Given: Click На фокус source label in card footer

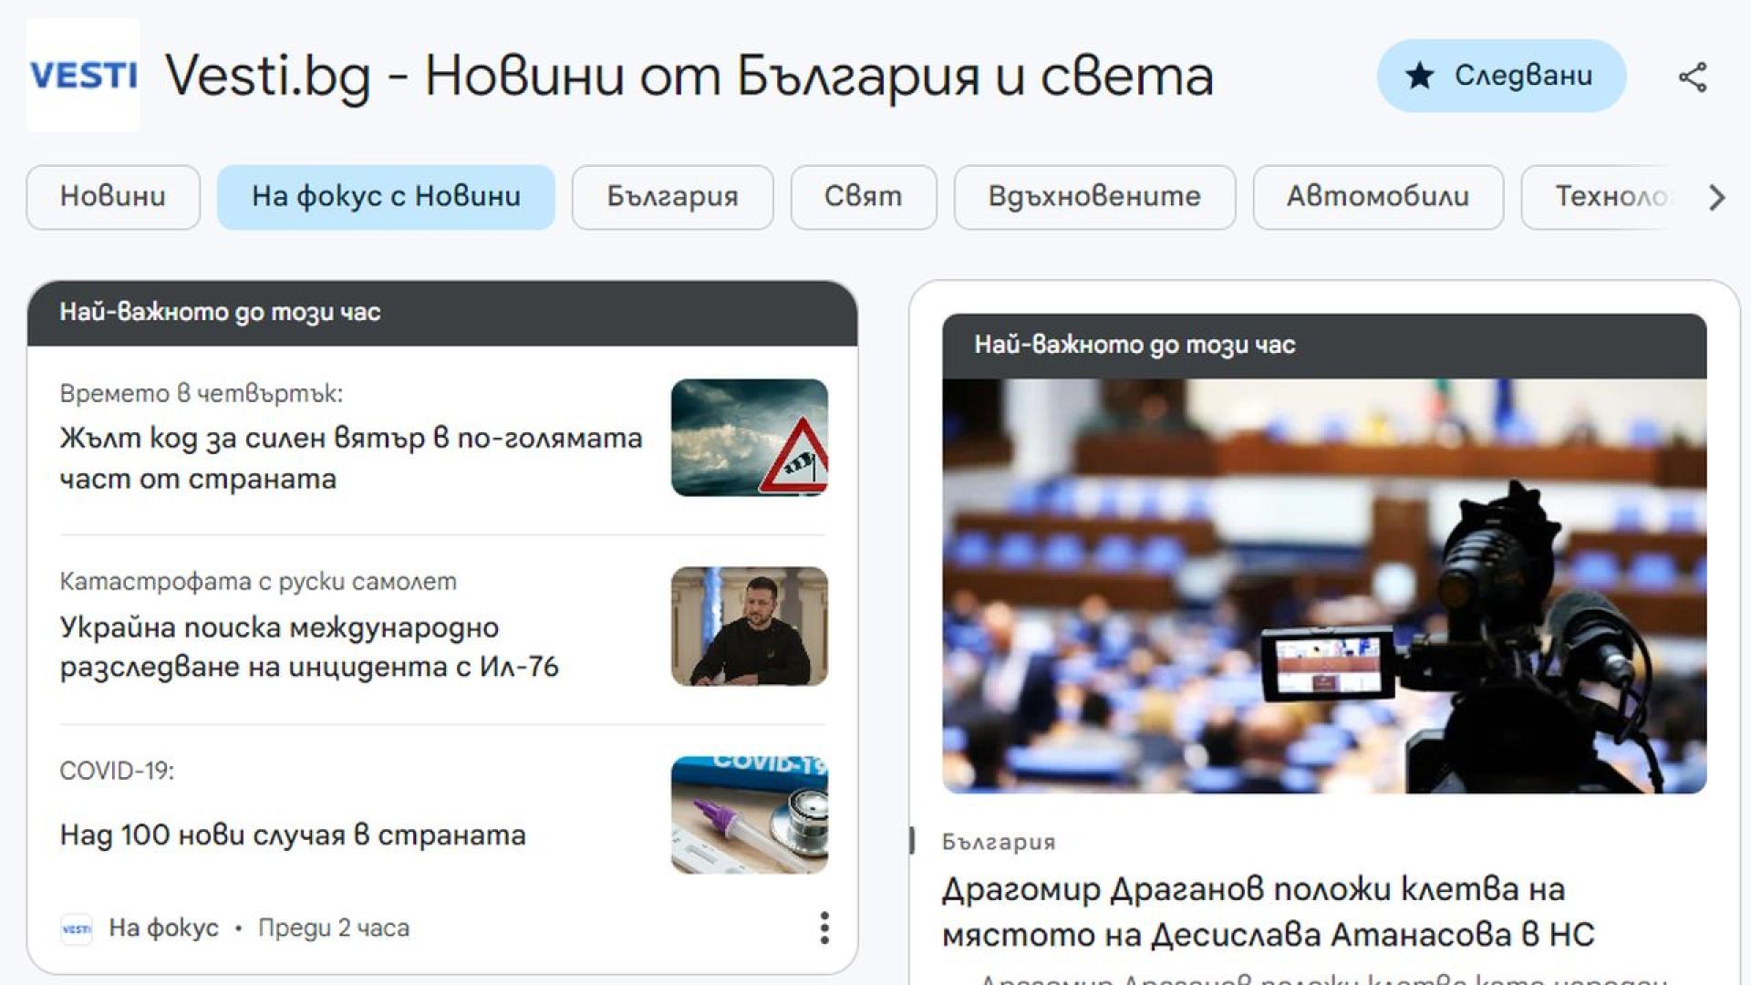Looking at the screenshot, I should [x=164, y=928].
